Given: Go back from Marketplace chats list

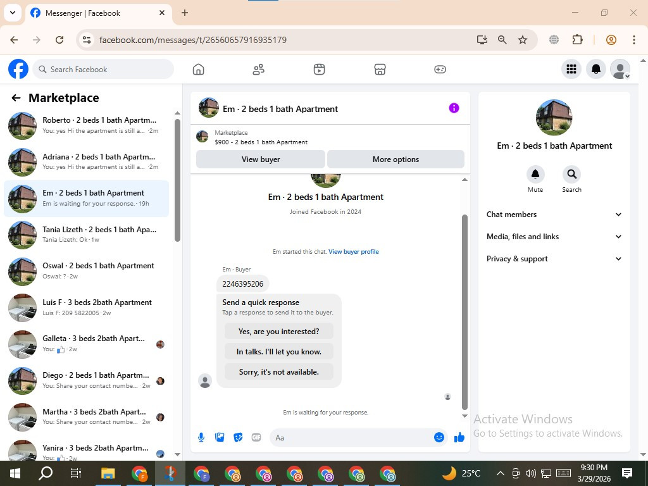Looking at the screenshot, I should [16, 98].
